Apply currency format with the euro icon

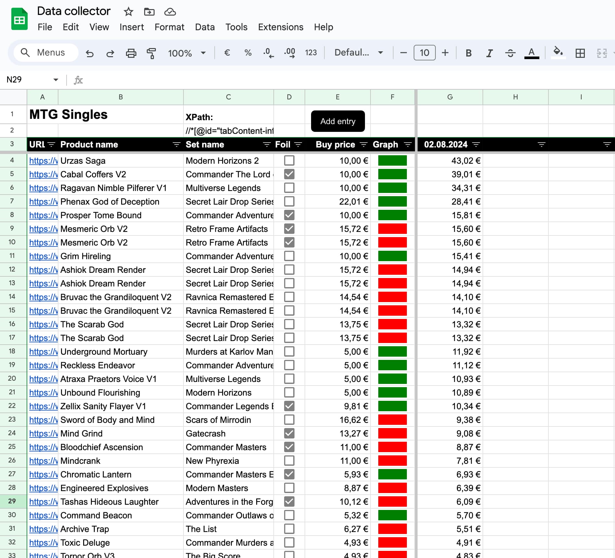(227, 53)
